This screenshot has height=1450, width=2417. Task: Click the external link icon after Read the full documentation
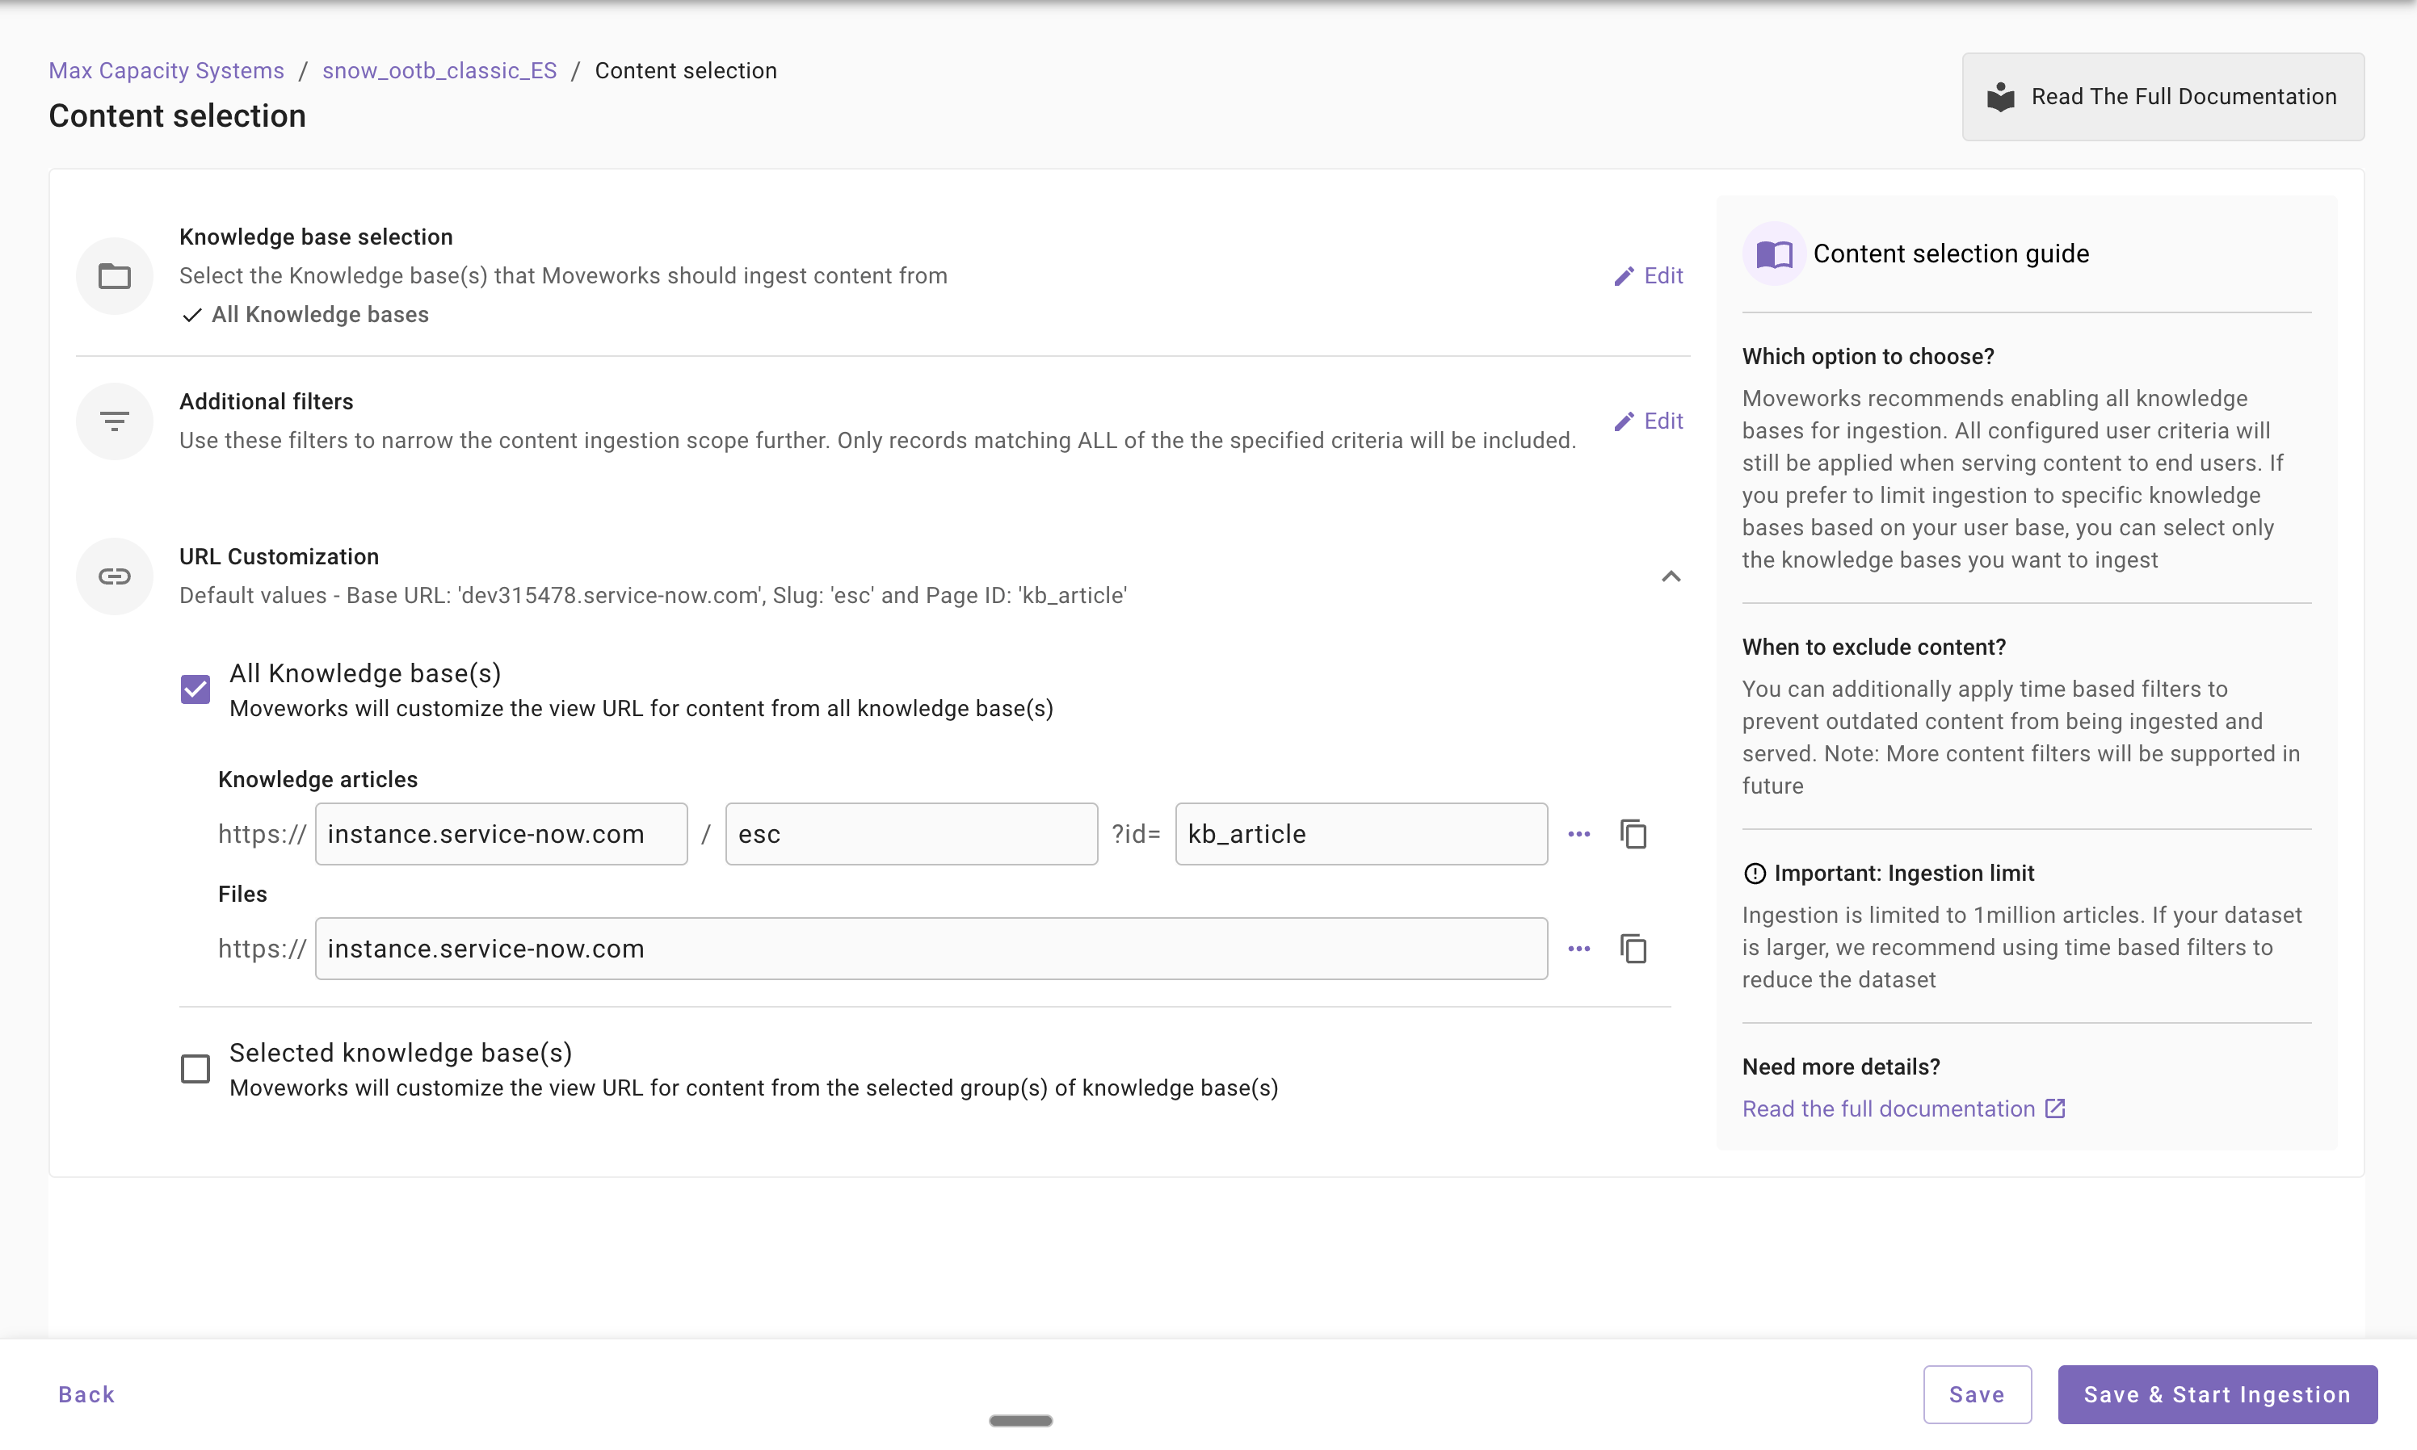(2054, 1109)
